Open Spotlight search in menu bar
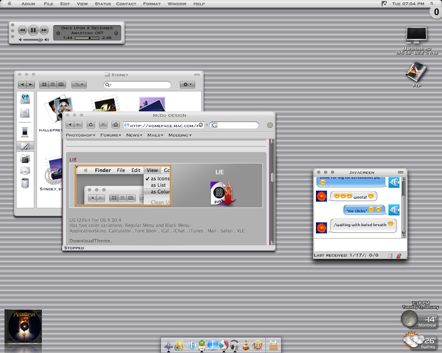Viewport: 442px width, 353px height. coord(432,4)
